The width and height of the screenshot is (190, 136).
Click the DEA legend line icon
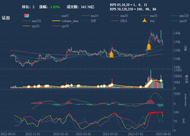[115, 21]
